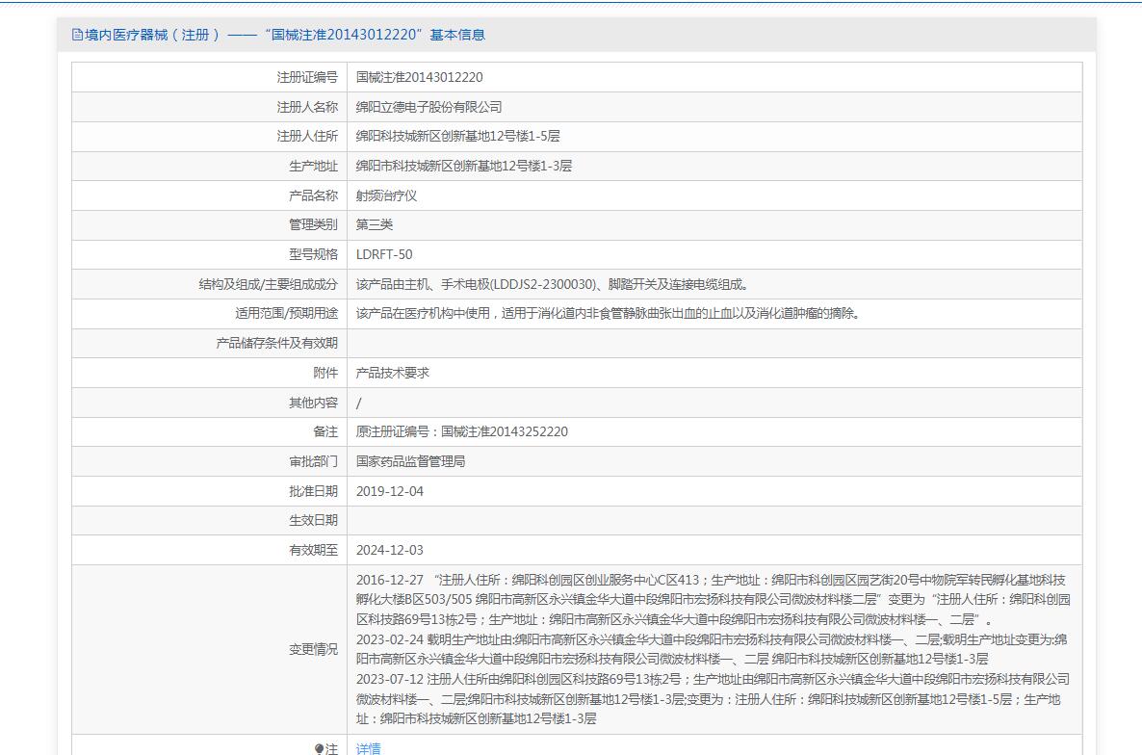Image resolution: width=1142 pixels, height=755 pixels.
Task: Click management category value 第三类
Action: pos(374,225)
